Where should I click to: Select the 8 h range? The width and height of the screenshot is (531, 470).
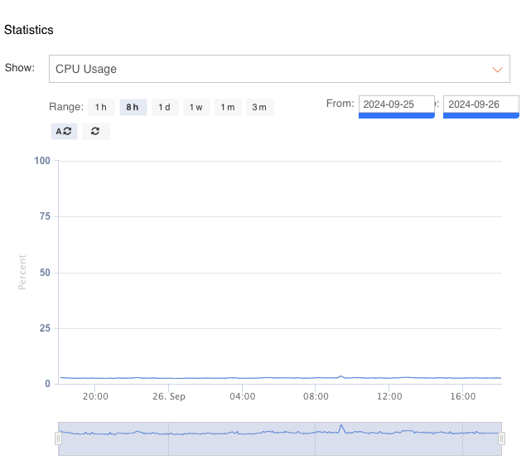[133, 107]
